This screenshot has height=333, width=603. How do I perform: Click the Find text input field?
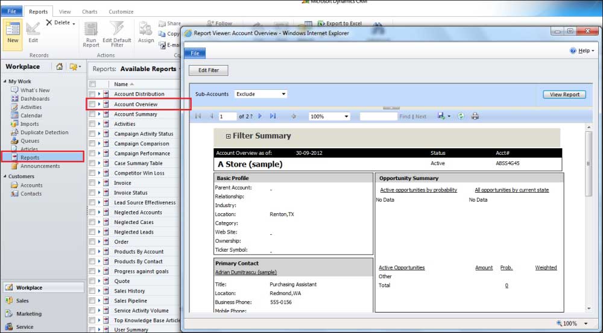[378, 116]
